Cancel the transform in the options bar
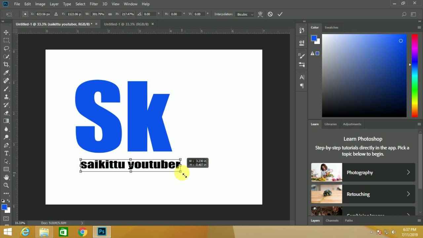This screenshot has width=423, height=238. point(270,14)
